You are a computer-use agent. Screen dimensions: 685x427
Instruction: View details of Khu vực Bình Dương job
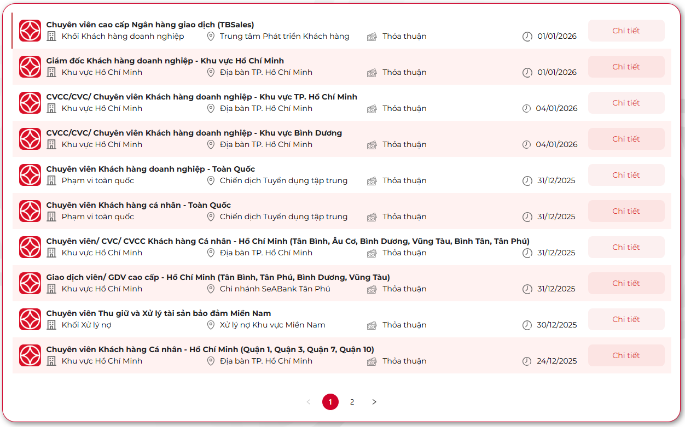(626, 139)
